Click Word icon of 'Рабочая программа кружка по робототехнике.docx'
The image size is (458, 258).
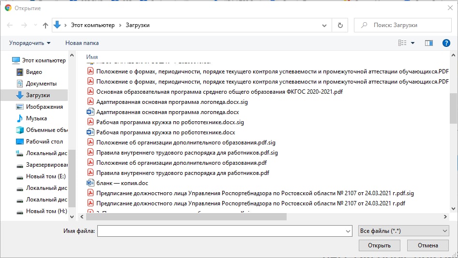coord(90,132)
